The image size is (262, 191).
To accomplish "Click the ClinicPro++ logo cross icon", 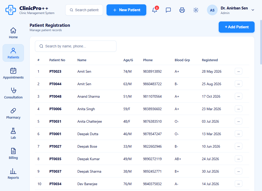I will pyautogui.click(x=11, y=10).
